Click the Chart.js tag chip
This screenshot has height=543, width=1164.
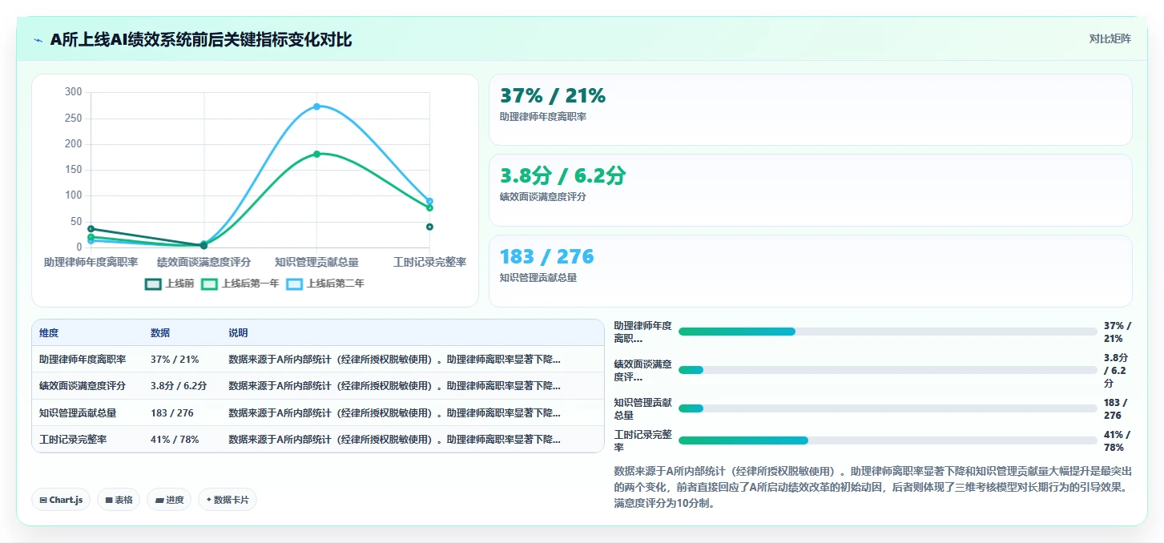[x=62, y=500]
